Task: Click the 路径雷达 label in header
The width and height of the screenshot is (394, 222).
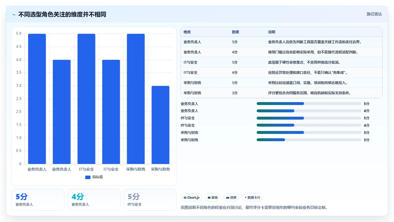Action: click(374, 14)
